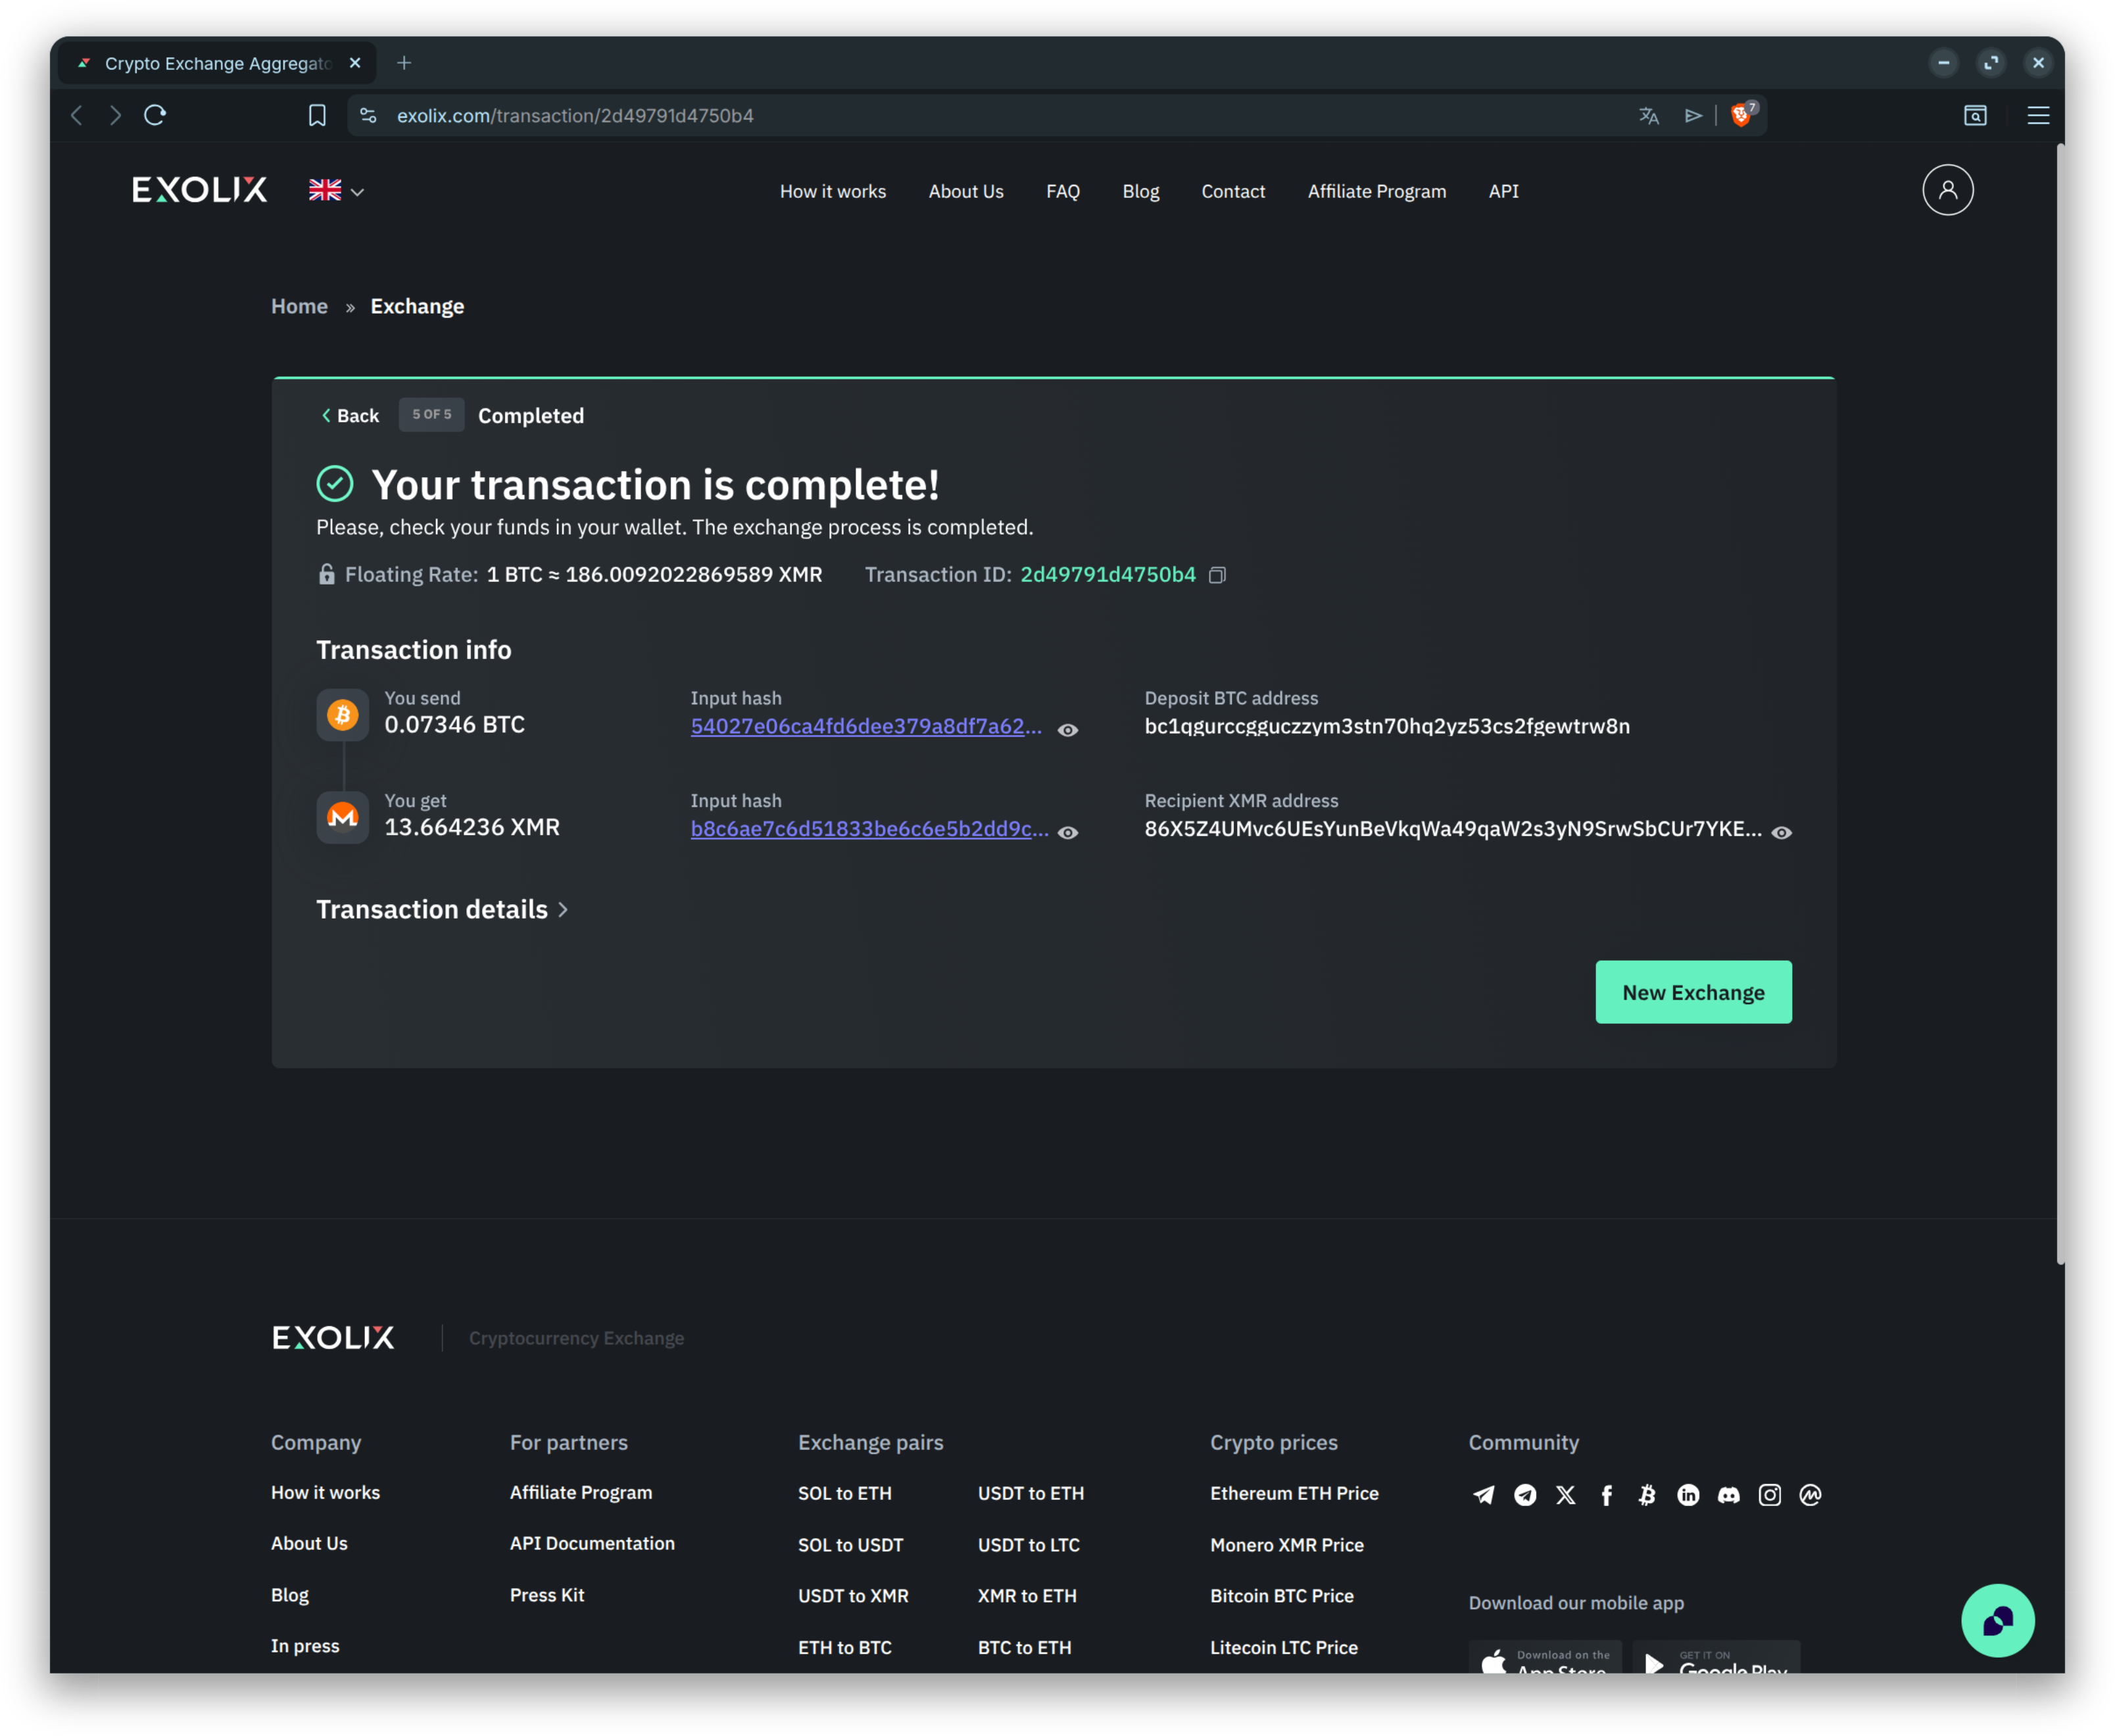Reveal the full BTC input hash with the eye
Viewport: 2115px width, 1736px height.
(x=1067, y=730)
